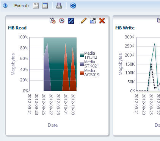Viewport: 160px width, 141px height.
Task: Click the 200K axis label in MB Write
Action: (130, 55)
